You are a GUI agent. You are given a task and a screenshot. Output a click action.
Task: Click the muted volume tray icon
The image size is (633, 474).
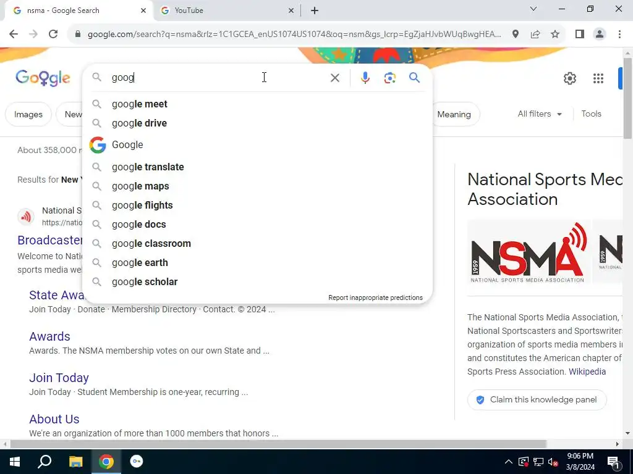click(x=553, y=462)
